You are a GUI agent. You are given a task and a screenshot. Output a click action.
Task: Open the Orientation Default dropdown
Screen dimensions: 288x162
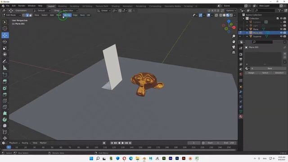pos(42,11)
